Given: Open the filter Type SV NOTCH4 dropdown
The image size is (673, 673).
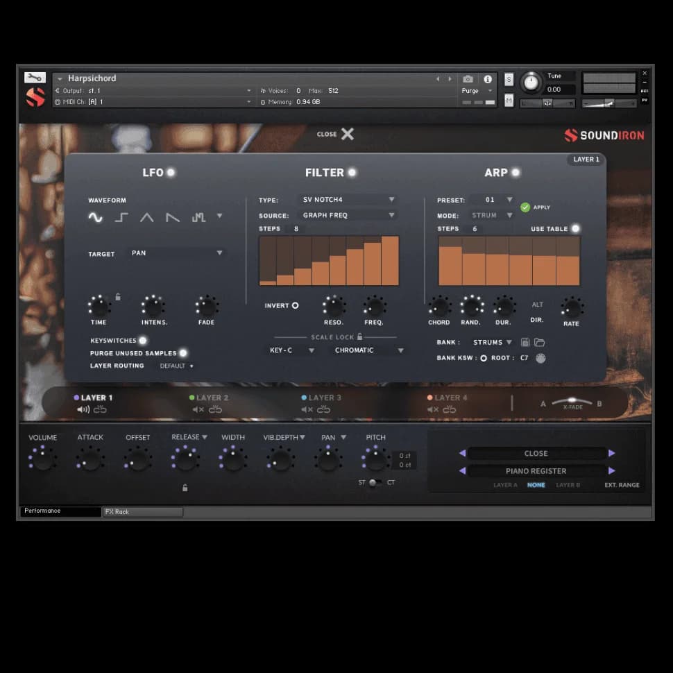Looking at the screenshot, I should [348, 200].
